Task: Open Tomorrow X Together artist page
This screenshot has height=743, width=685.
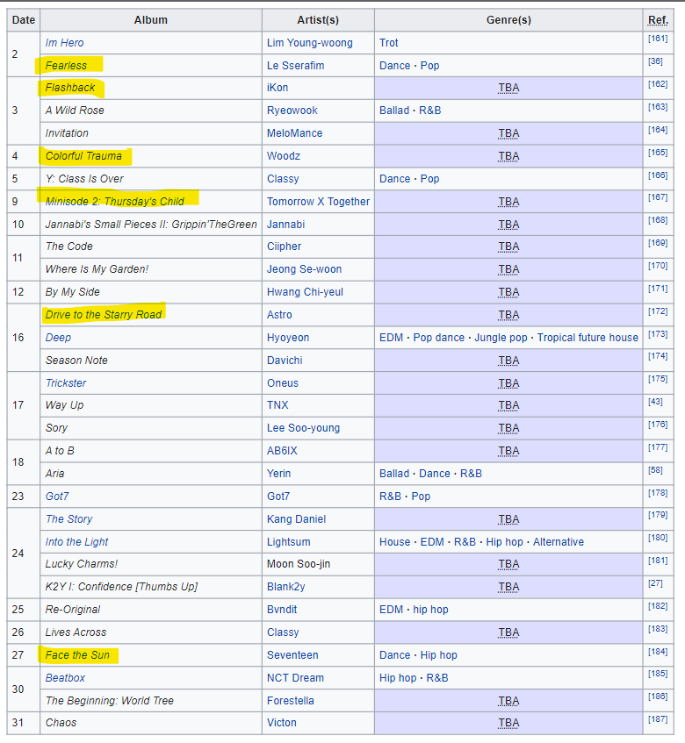Action: tap(318, 202)
